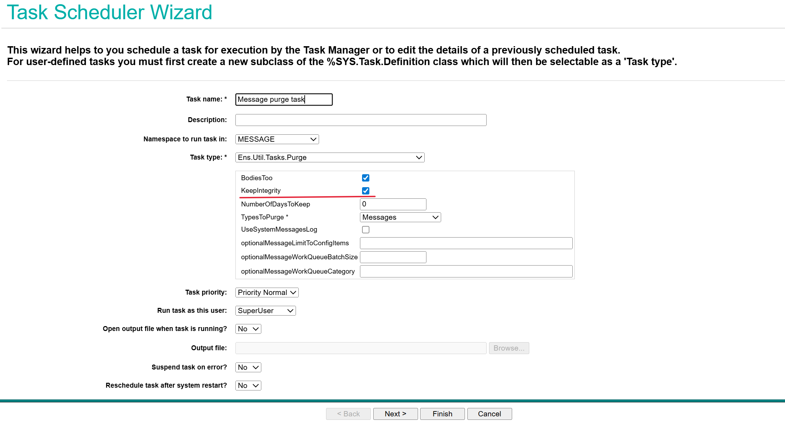Expand the Task type dropdown

point(330,157)
